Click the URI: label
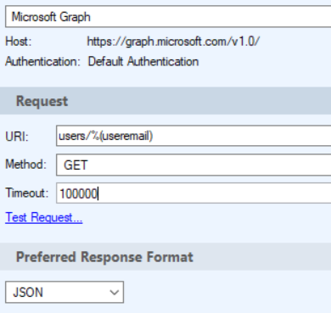The image size is (331, 313). (17, 137)
